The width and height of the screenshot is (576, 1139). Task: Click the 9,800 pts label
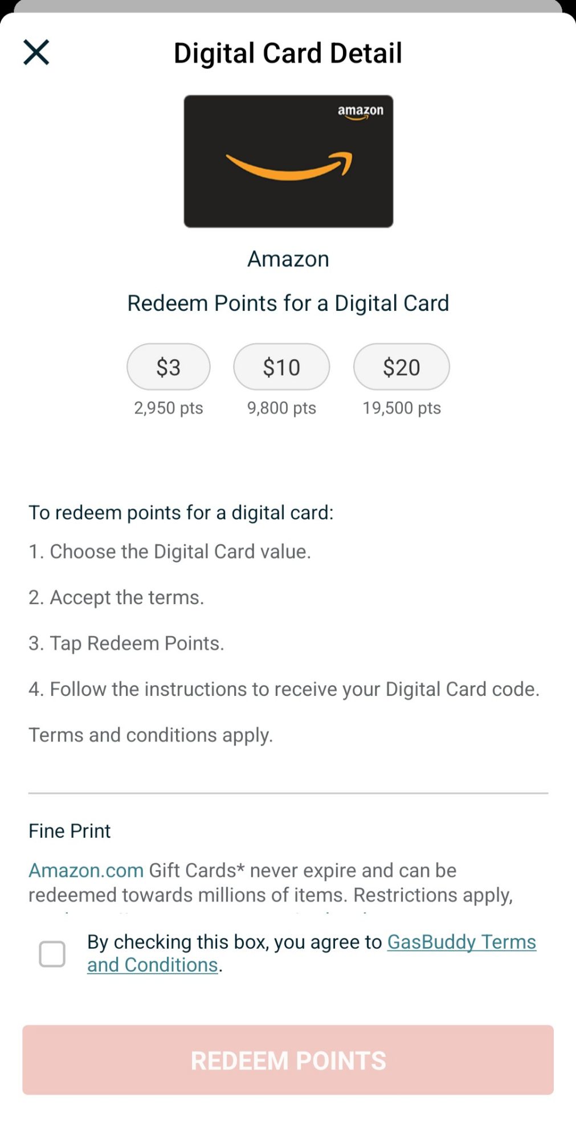tap(281, 408)
